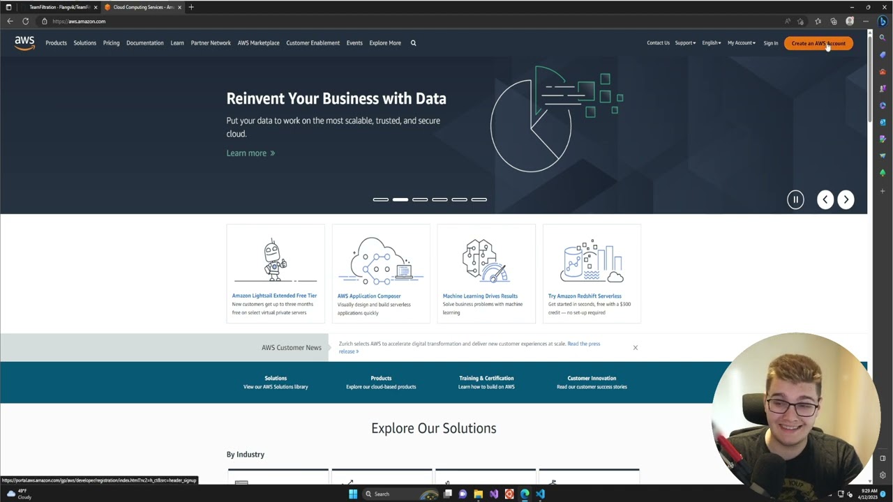Open the AWS Marketplace menu item
The width and height of the screenshot is (893, 502).
click(x=258, y=43)
